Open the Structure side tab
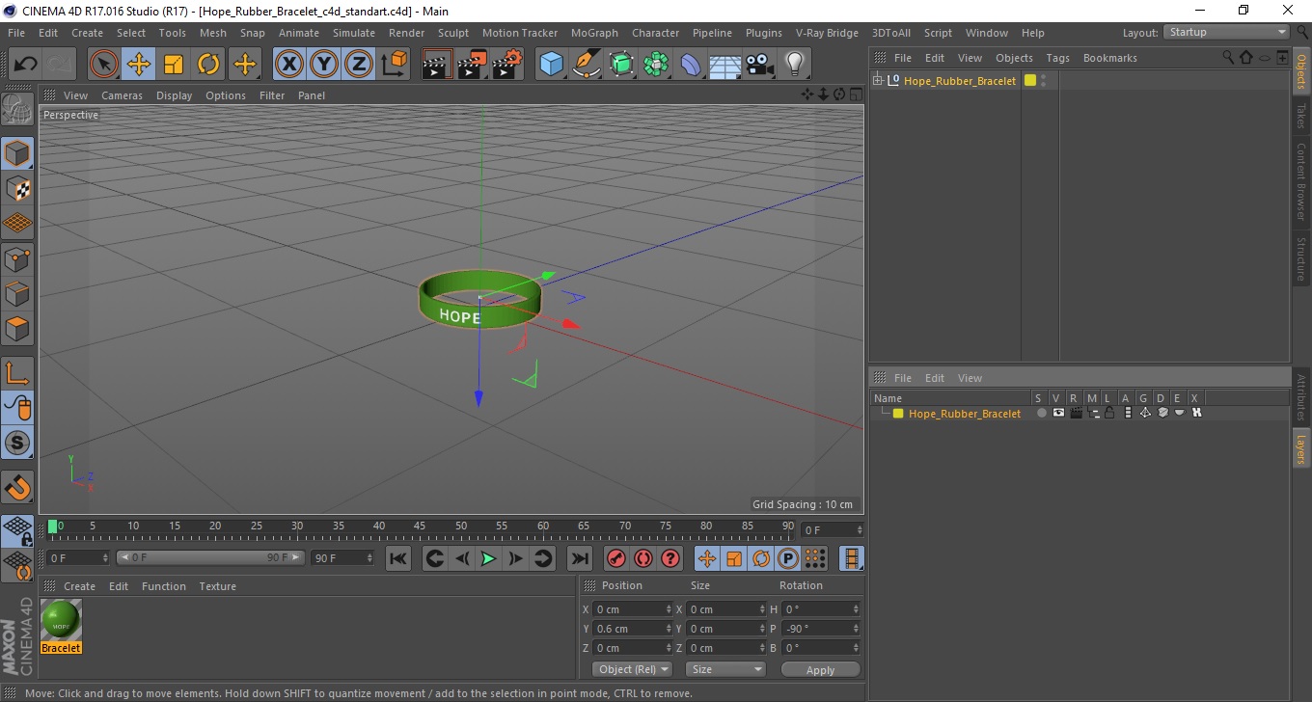 (1301, 258)
